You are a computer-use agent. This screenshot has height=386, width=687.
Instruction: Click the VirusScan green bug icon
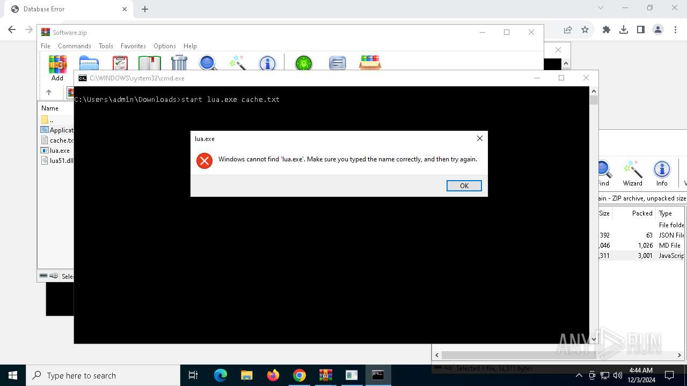click(x=304, y=63)
